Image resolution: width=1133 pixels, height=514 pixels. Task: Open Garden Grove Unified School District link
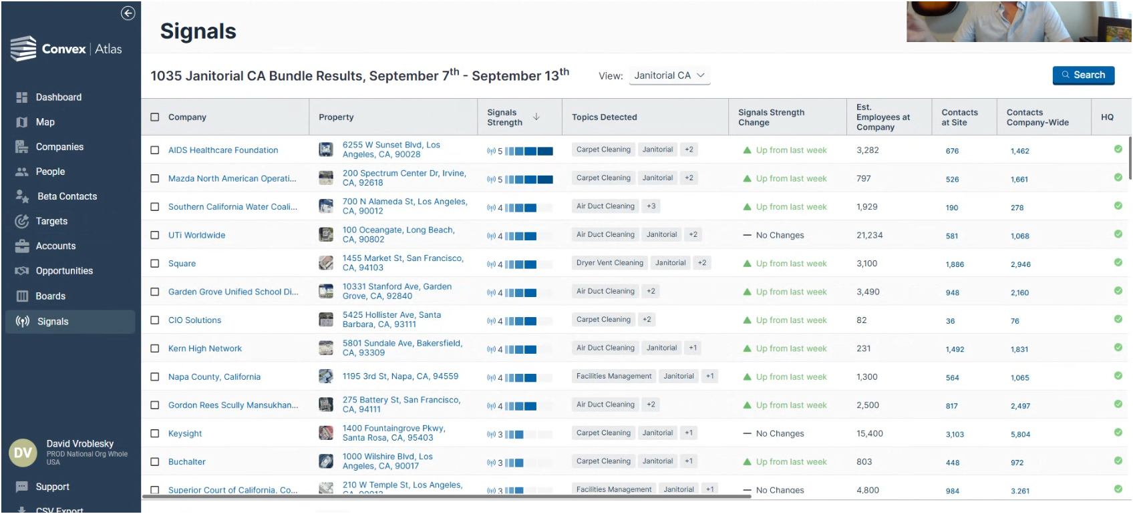(233, 292)
